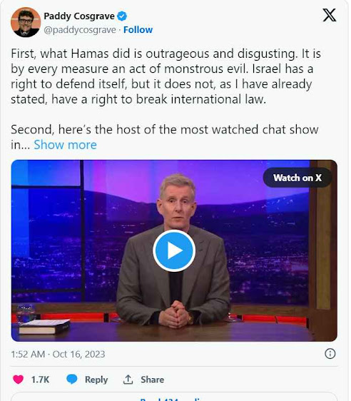This screenshot has height=401, width=351.
Task: Expand the tweet with Show more
Action: [x=65, y=145]
